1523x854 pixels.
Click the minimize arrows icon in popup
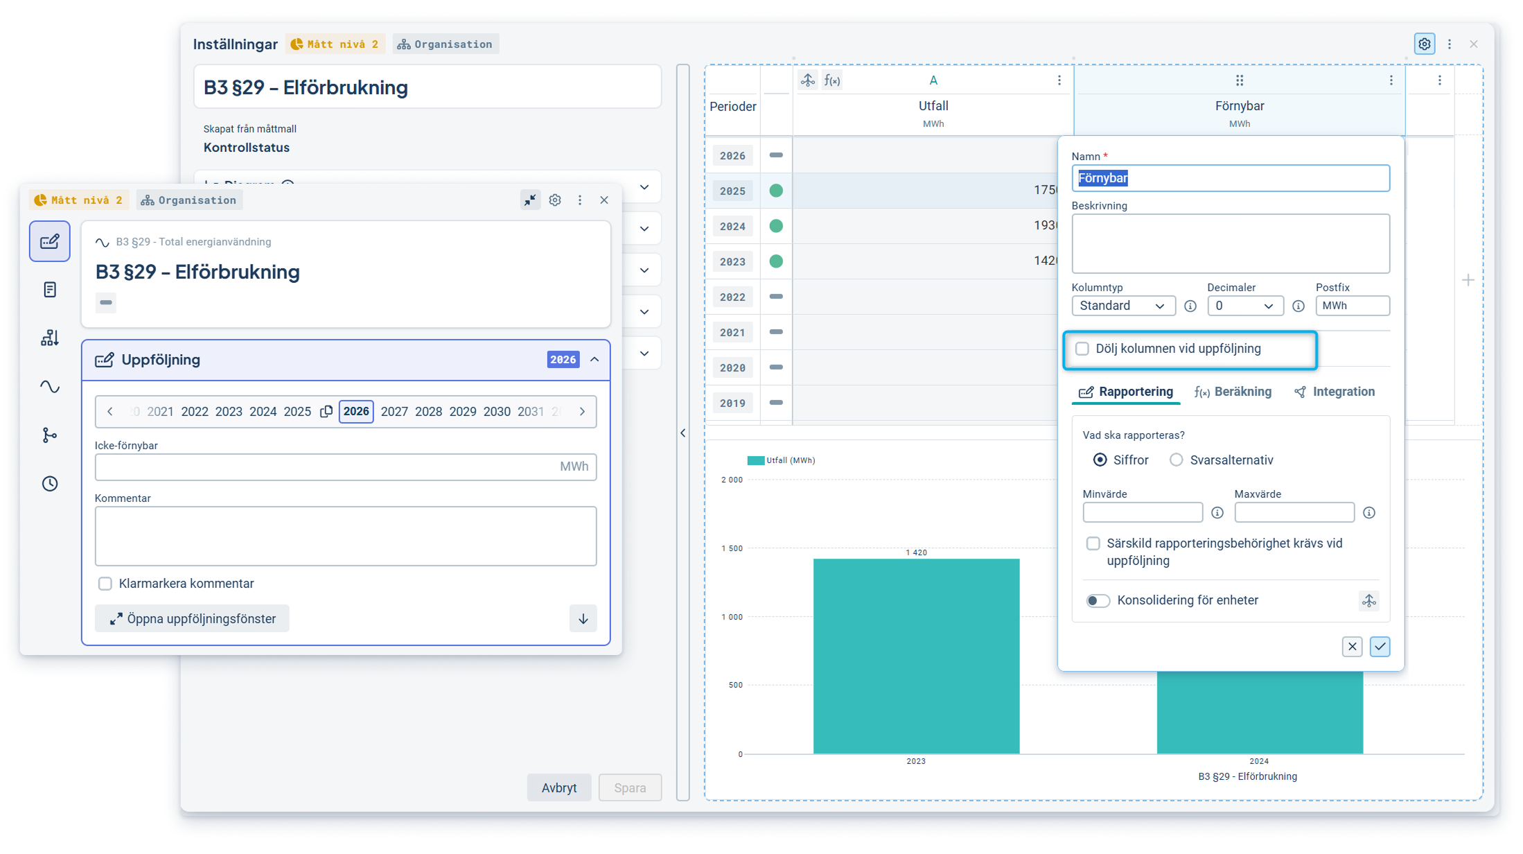[530, 200]
